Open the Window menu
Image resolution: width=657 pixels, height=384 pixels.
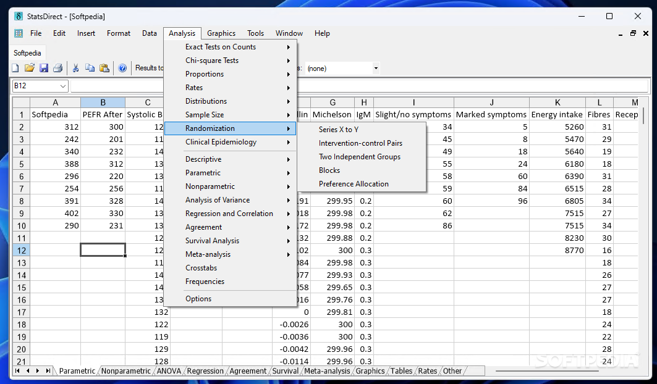[x=289, y=33]
